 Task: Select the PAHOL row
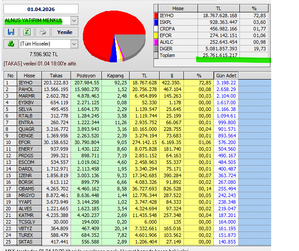[137, 89]
